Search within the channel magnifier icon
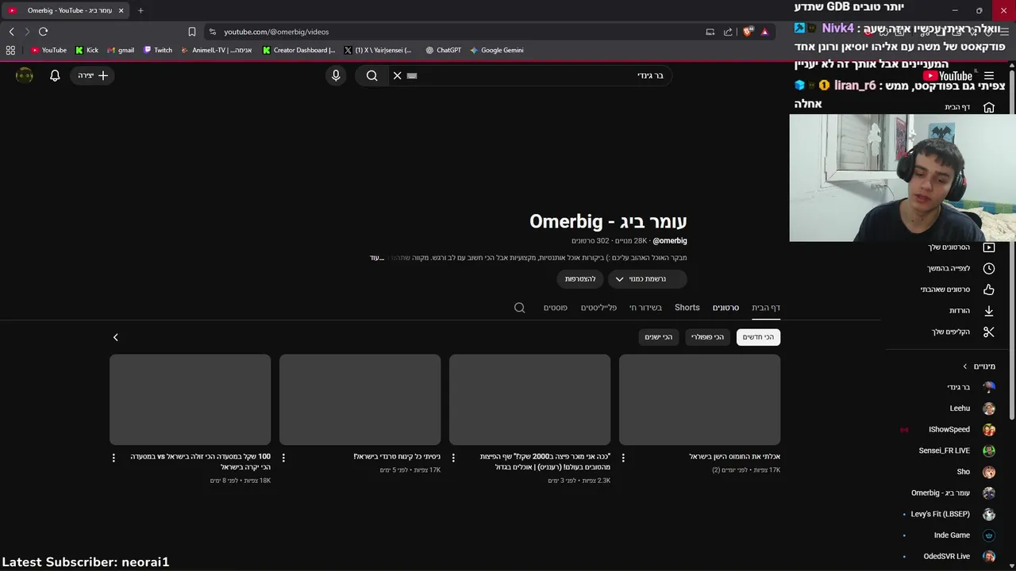This screenshot has height=571, width=1016. (x=519, y=308)
